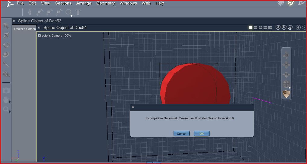The image size is (307, 164).
Task: Activate the Hand pan tool in the left sidebar
Action: (x=6, y=100)
